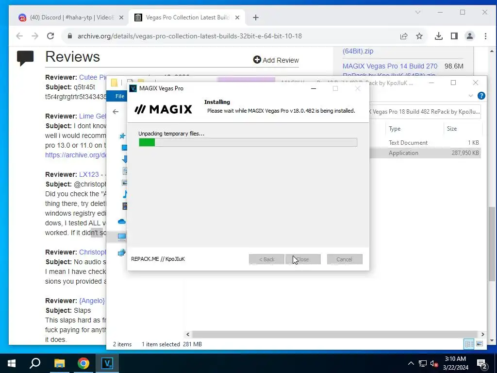Select the Vegas Pro Collection tab
Screen dimensions: 497x373
(x=187, y=17)
